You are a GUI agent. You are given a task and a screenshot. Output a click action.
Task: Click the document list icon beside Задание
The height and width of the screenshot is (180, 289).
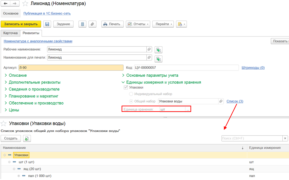click(x=83, y=24)
